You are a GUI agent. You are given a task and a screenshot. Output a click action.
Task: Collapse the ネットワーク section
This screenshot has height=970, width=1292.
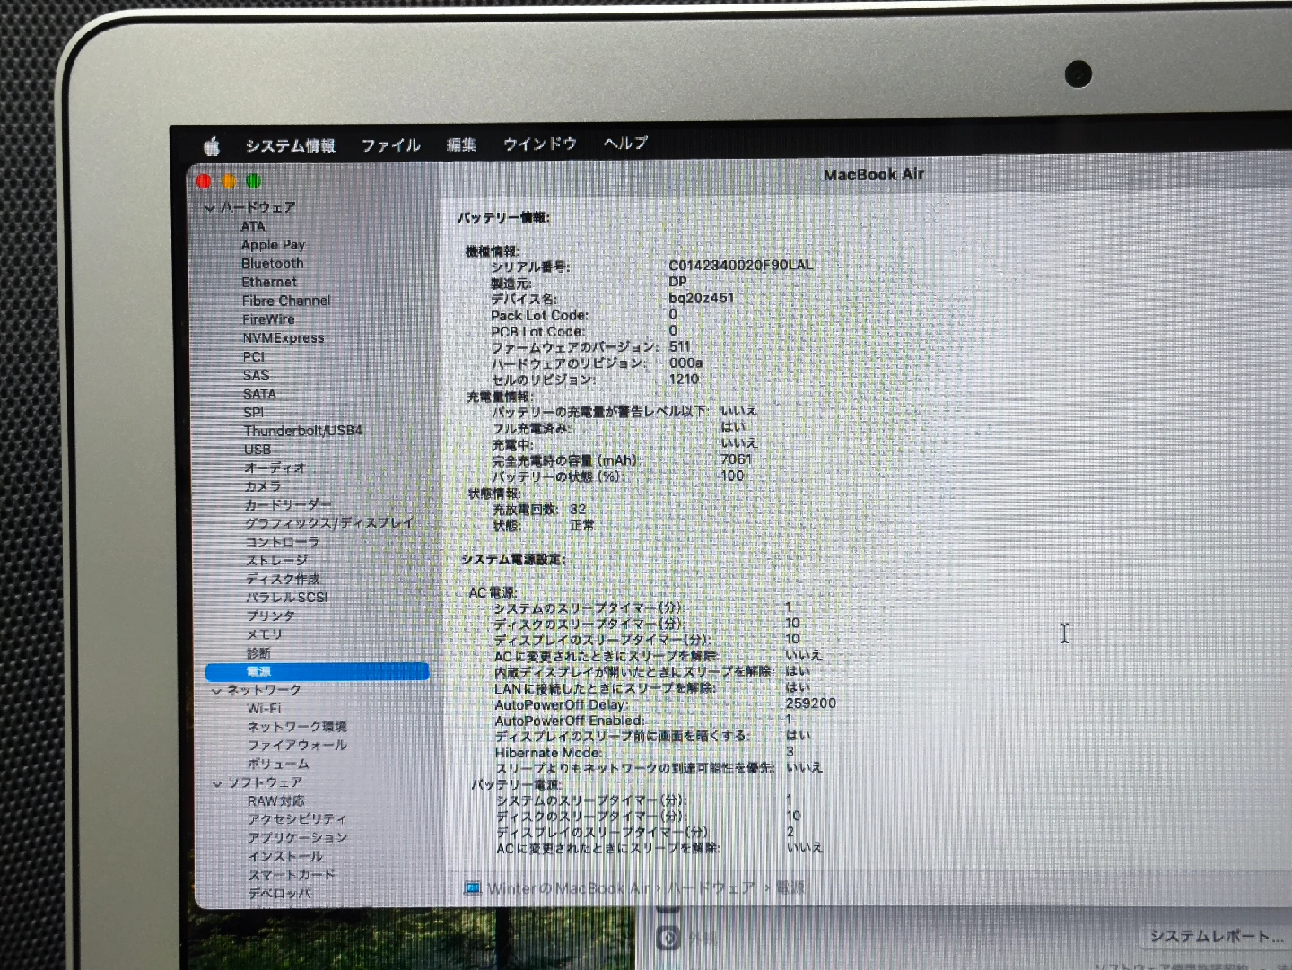coord(216,691)
